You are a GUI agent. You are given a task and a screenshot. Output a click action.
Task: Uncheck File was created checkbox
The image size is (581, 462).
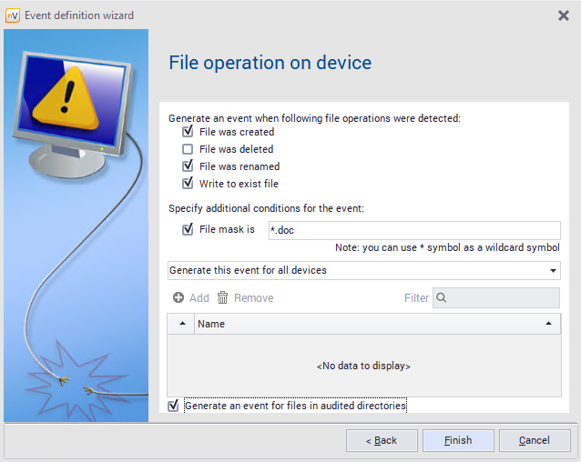click(188, 132)
